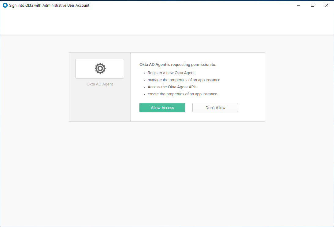Click "create the properties of an app instance"
This screenshot has width=334, height=227.
[x=182, y=94]
